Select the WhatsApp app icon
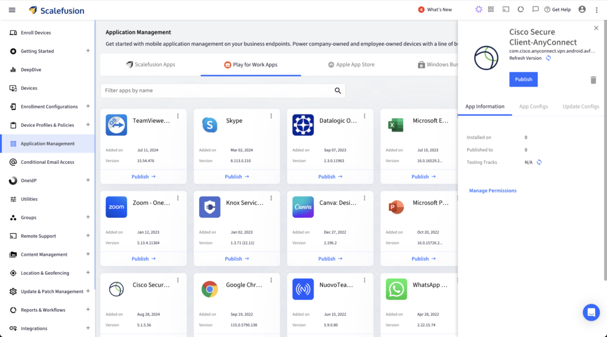The image size is (607, 337). (396, 289)
